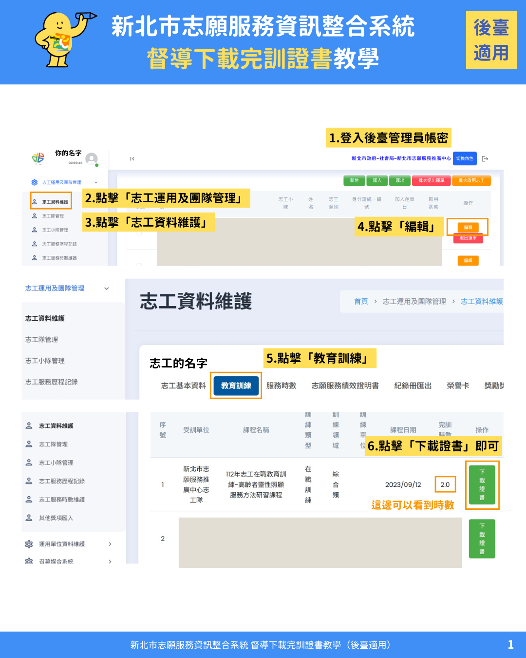Viewport: 526px width, 658px height.
Task: Click person icon beside 志工小隊管理 in top screenshot sidebar
Action: [35, 230]
